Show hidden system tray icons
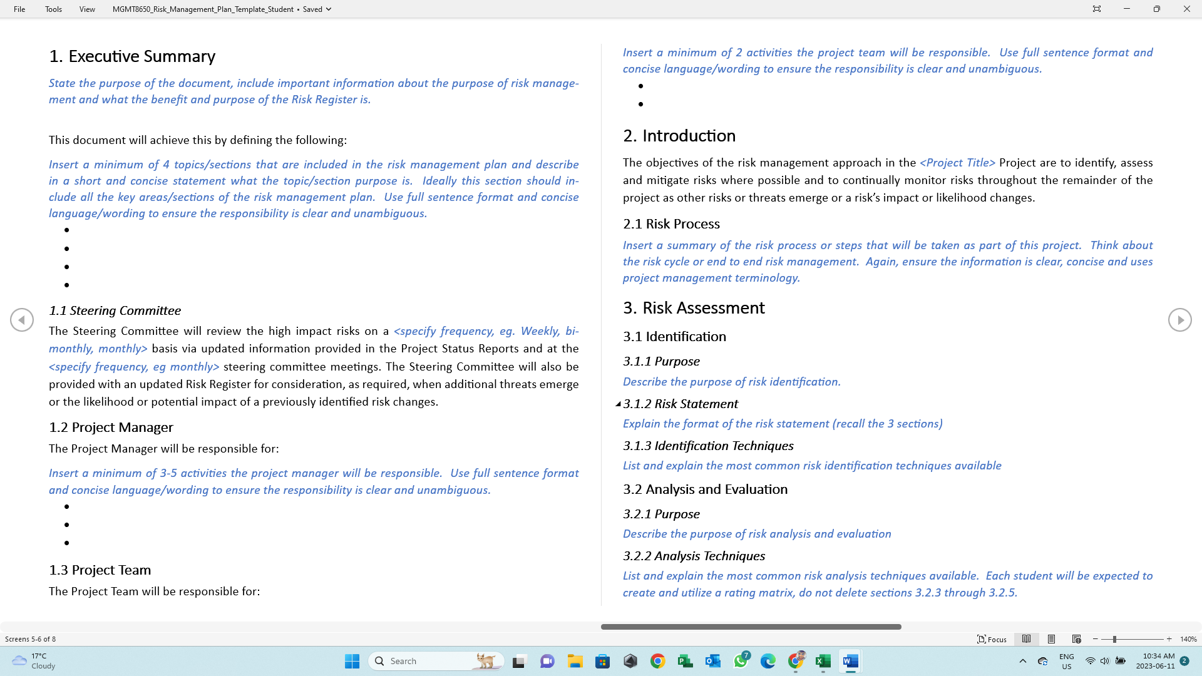This screenshot has height=676, width=1202. click(1022, 661)
